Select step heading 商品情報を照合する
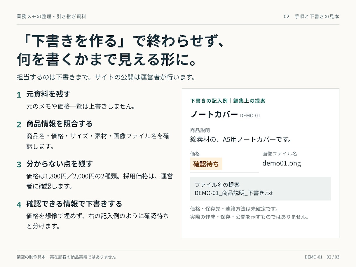Image resolution: width=356 pixels, height=267 pixels. (x=60, y=124)
